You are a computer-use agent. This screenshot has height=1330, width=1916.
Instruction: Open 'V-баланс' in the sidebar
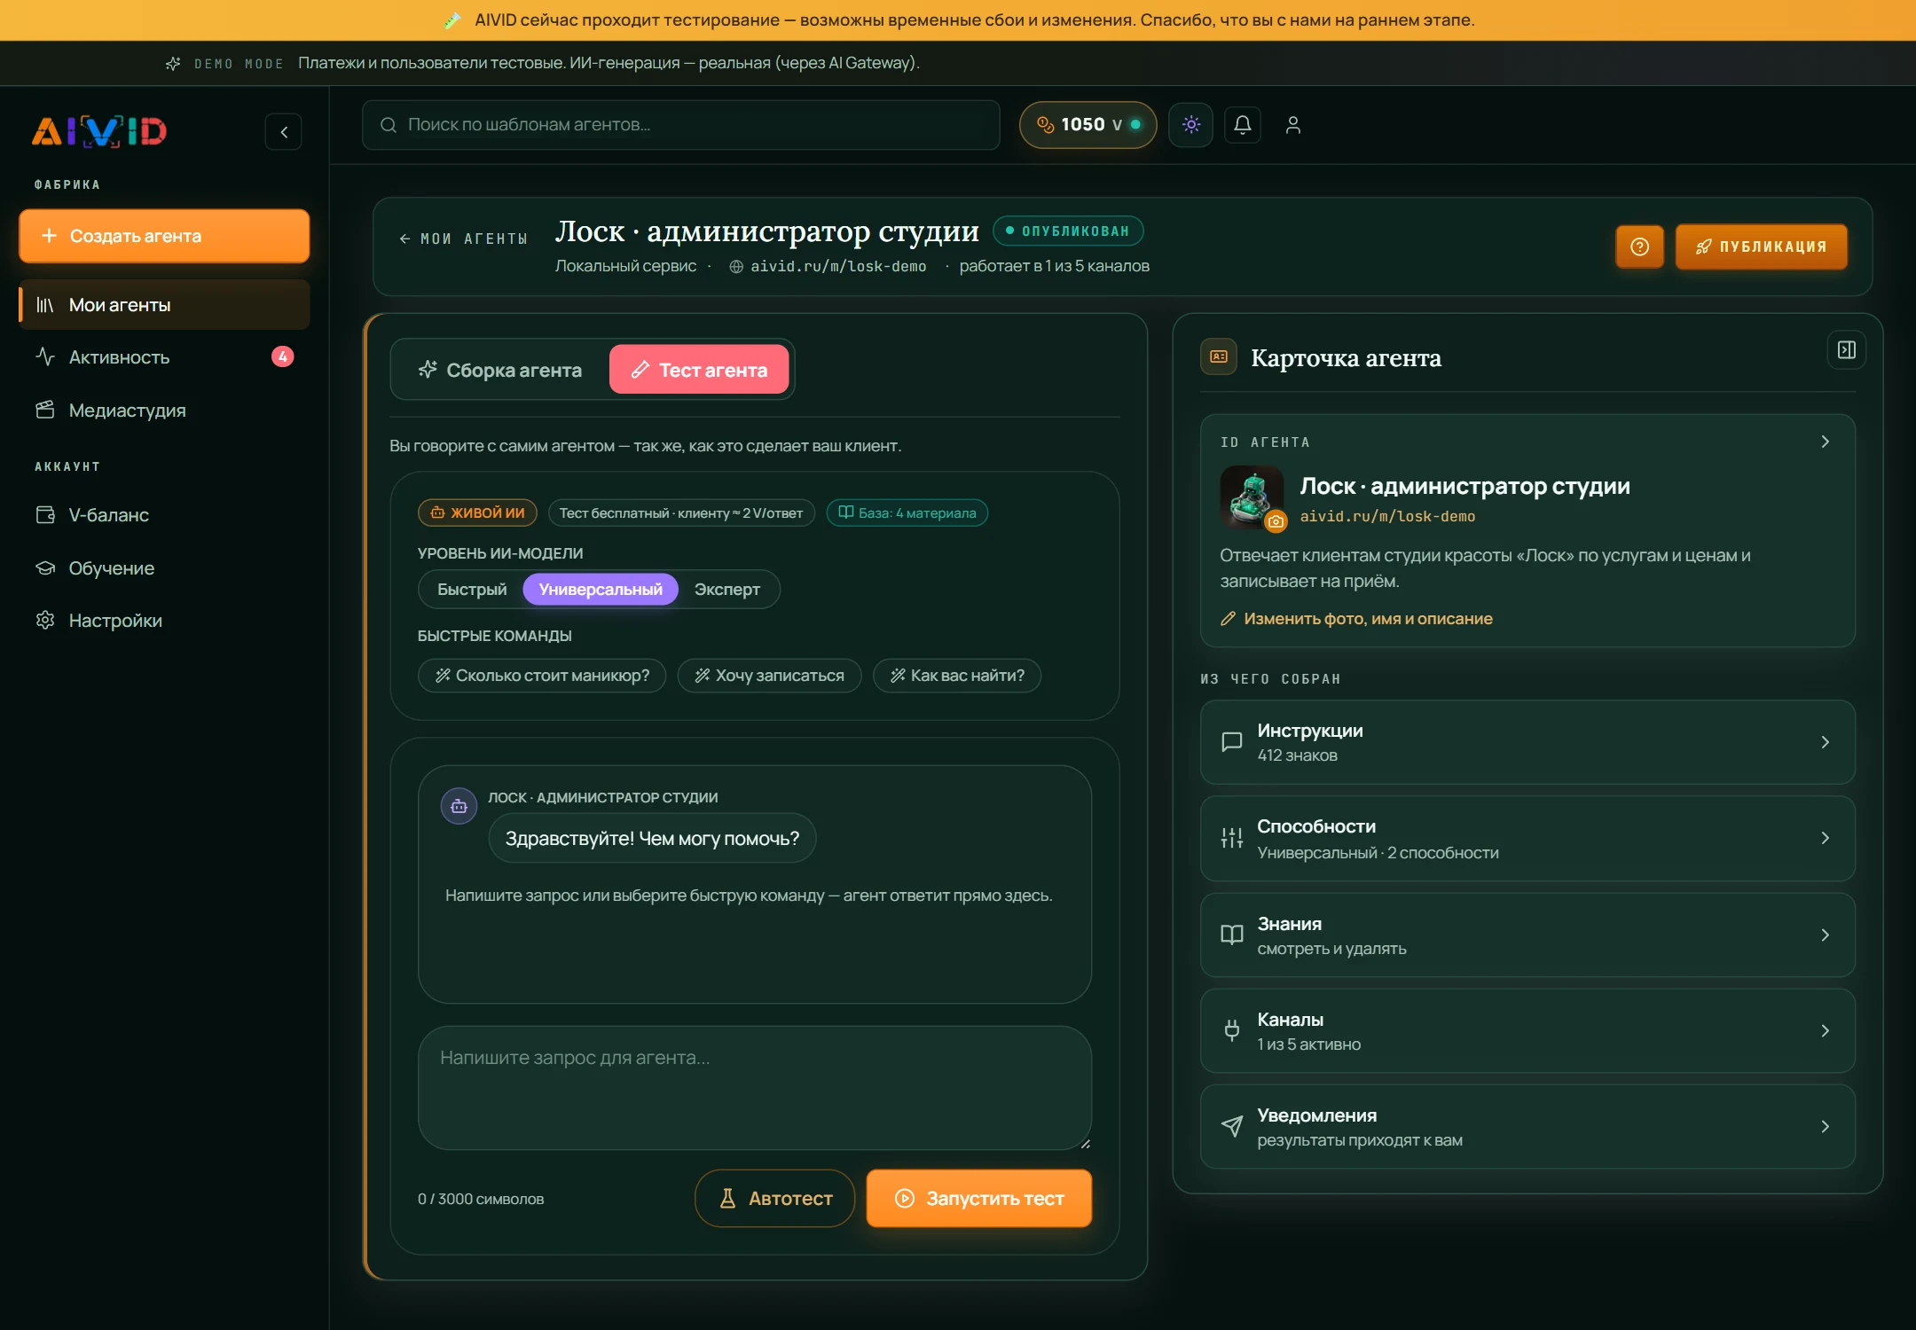164,515
